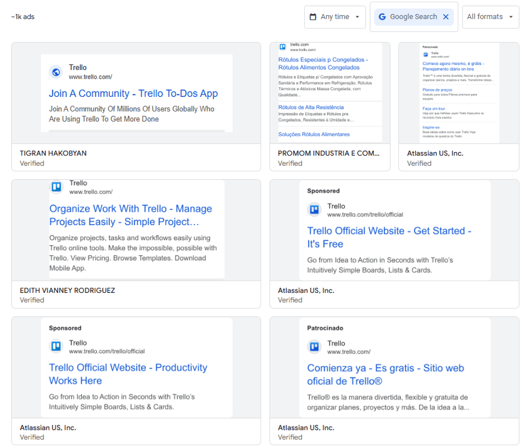Click Trello logo in Patrocinado Spanish ad
This screenshot has width=525, height=448.
point(314,347)
